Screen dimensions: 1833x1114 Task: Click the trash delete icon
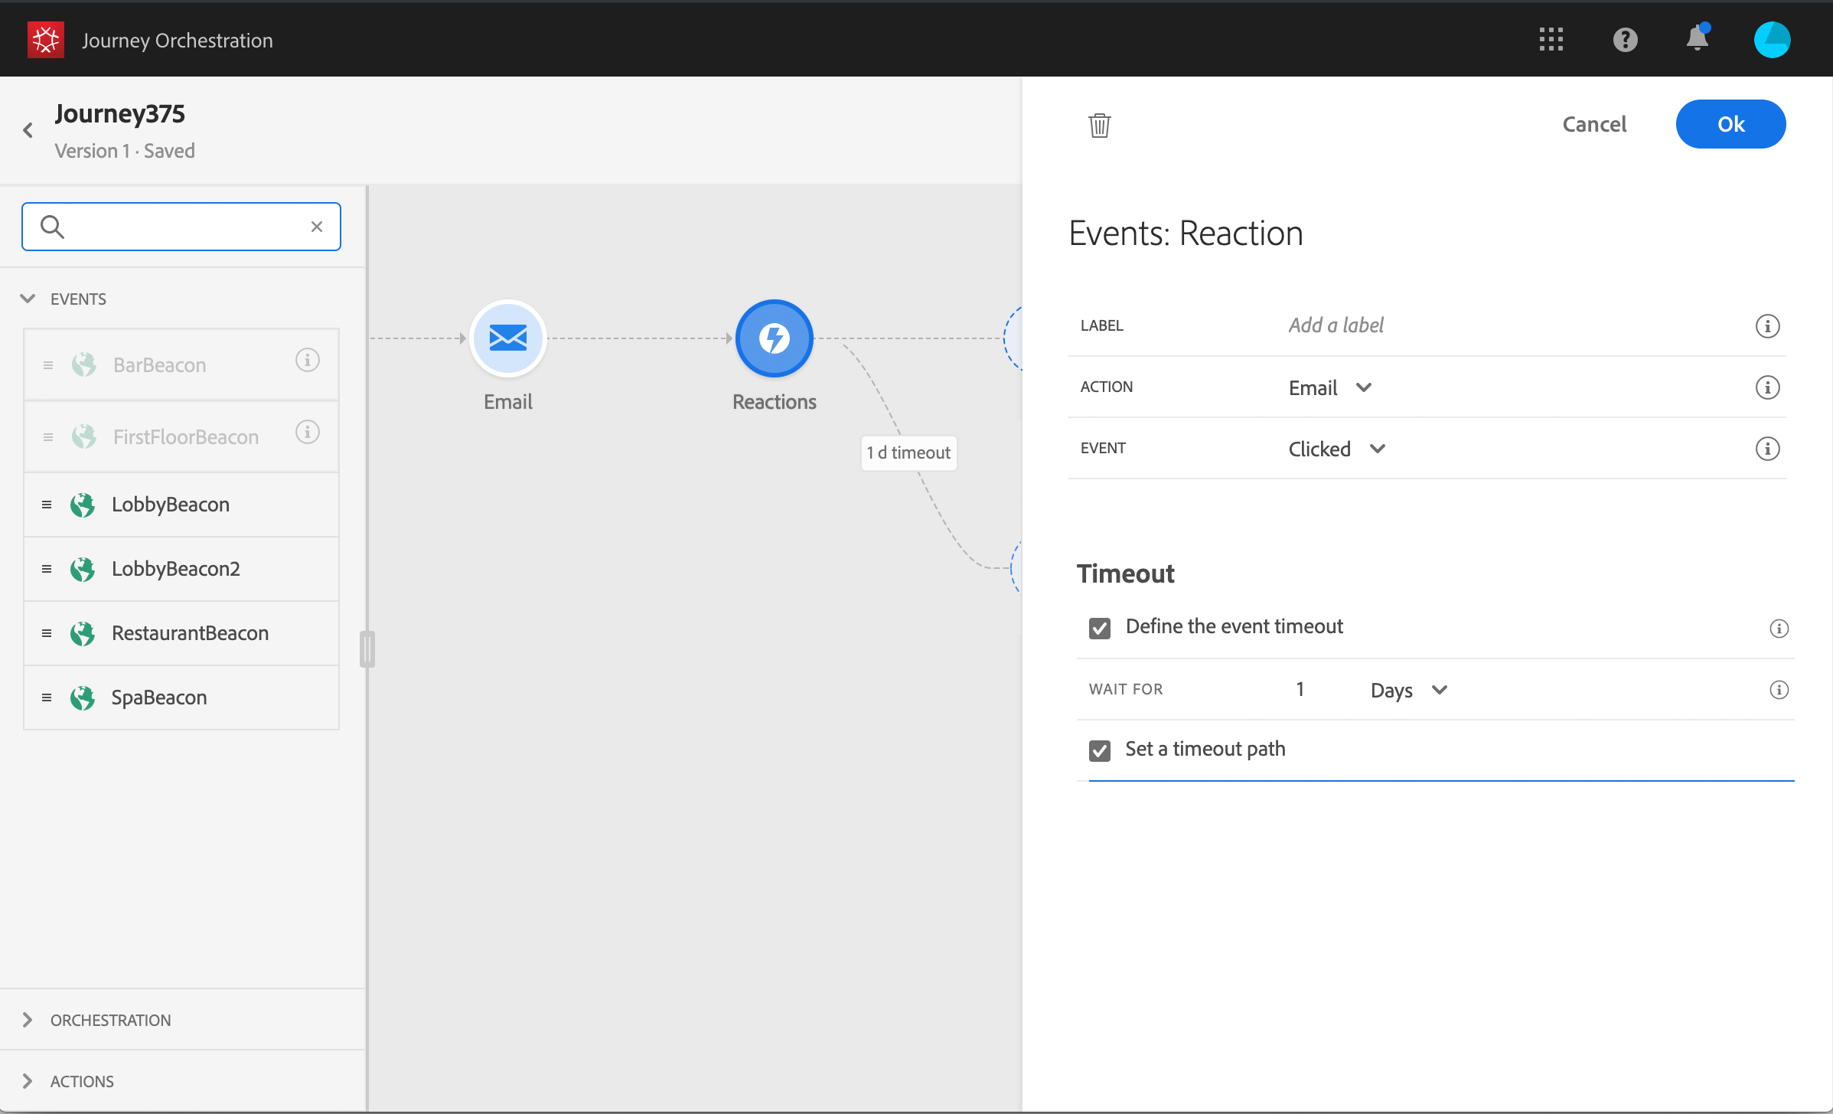tap(1099, 125)
